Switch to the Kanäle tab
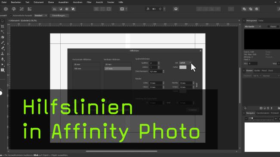280x157 pixels. 257,71
